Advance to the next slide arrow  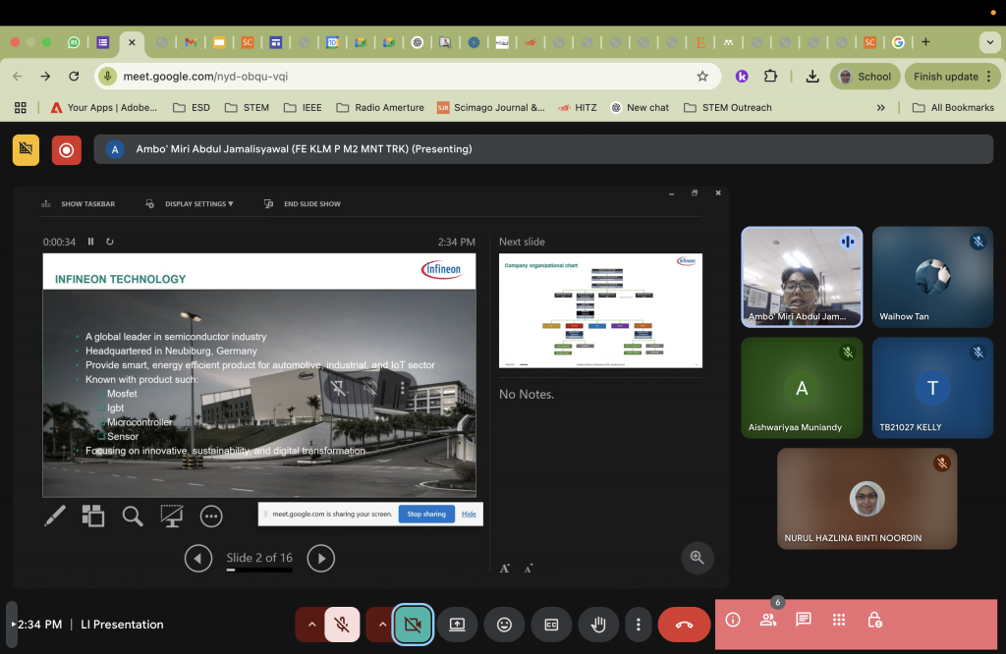(321, 559)
